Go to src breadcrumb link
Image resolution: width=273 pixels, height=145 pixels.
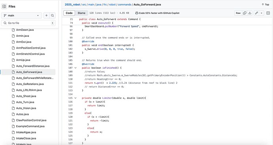(84, 4)
